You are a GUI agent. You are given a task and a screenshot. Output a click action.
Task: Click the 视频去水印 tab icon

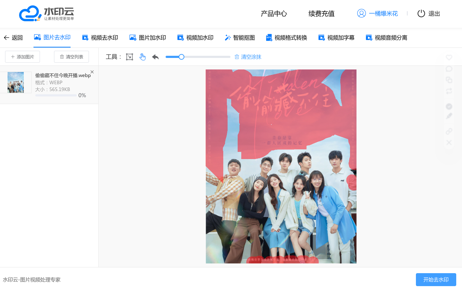(85, 37)
